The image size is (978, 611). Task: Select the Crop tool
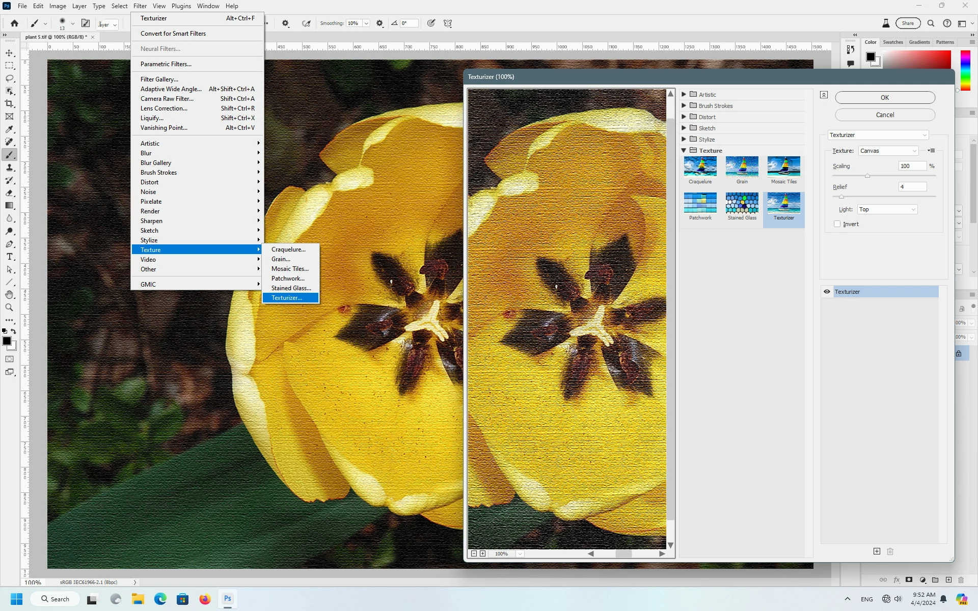coord(9,104)
